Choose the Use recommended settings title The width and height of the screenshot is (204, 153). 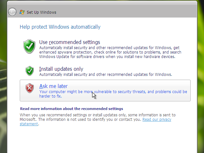[69, 42]
